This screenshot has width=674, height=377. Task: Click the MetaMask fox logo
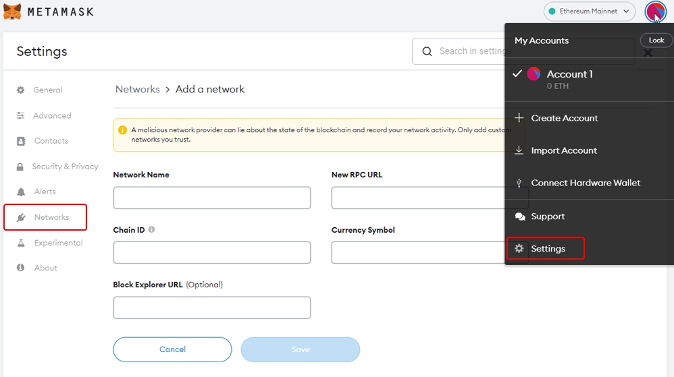12,11
